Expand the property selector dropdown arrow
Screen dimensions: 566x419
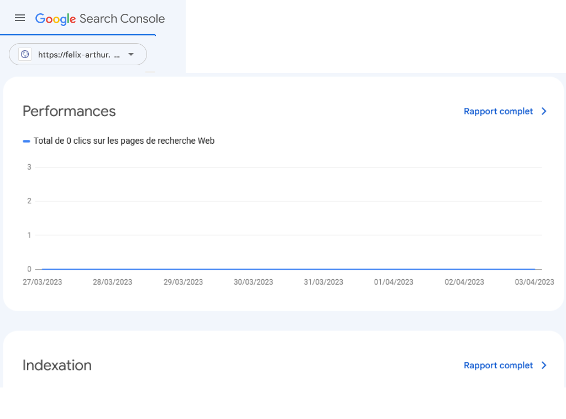(x=131, y=55)
